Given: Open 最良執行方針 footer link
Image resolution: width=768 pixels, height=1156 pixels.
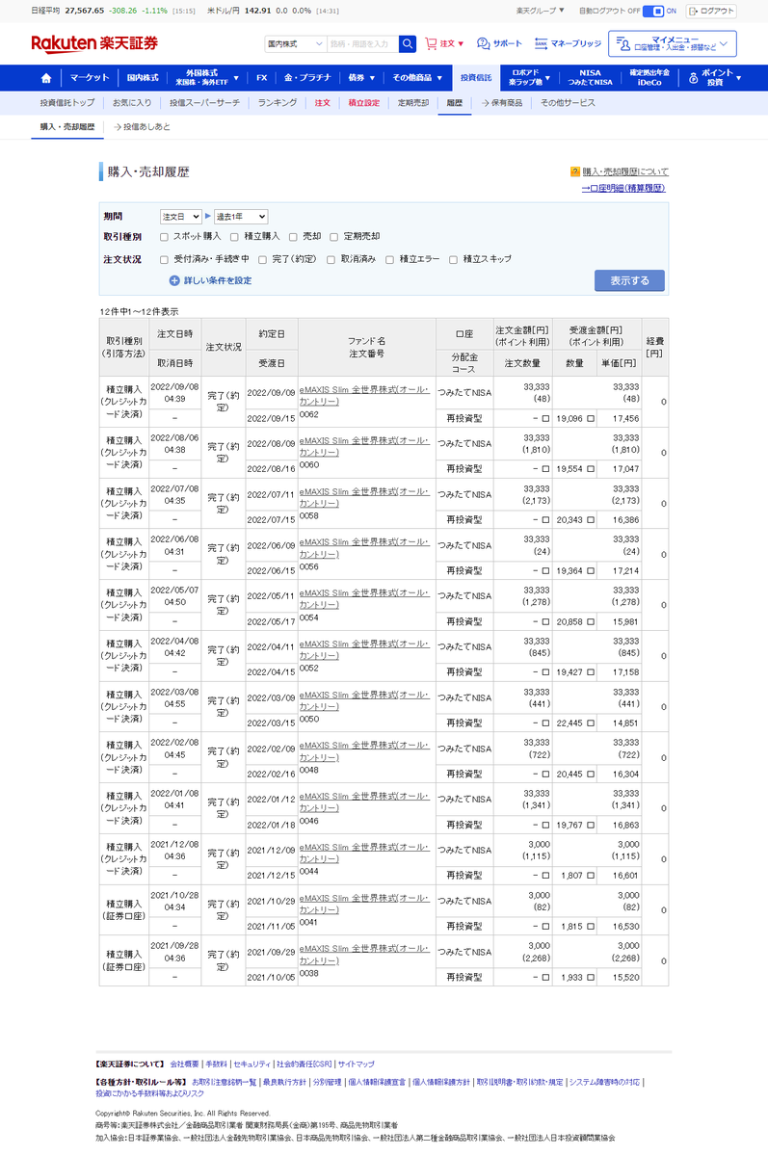Looking at the screenshot, I should coord(283,1083).
